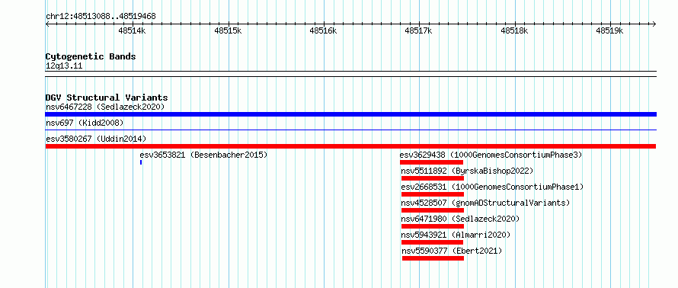Open the nsv5943921 (Almarri2020) label
This screenshot has height=288, width=678.
(456, 235)
